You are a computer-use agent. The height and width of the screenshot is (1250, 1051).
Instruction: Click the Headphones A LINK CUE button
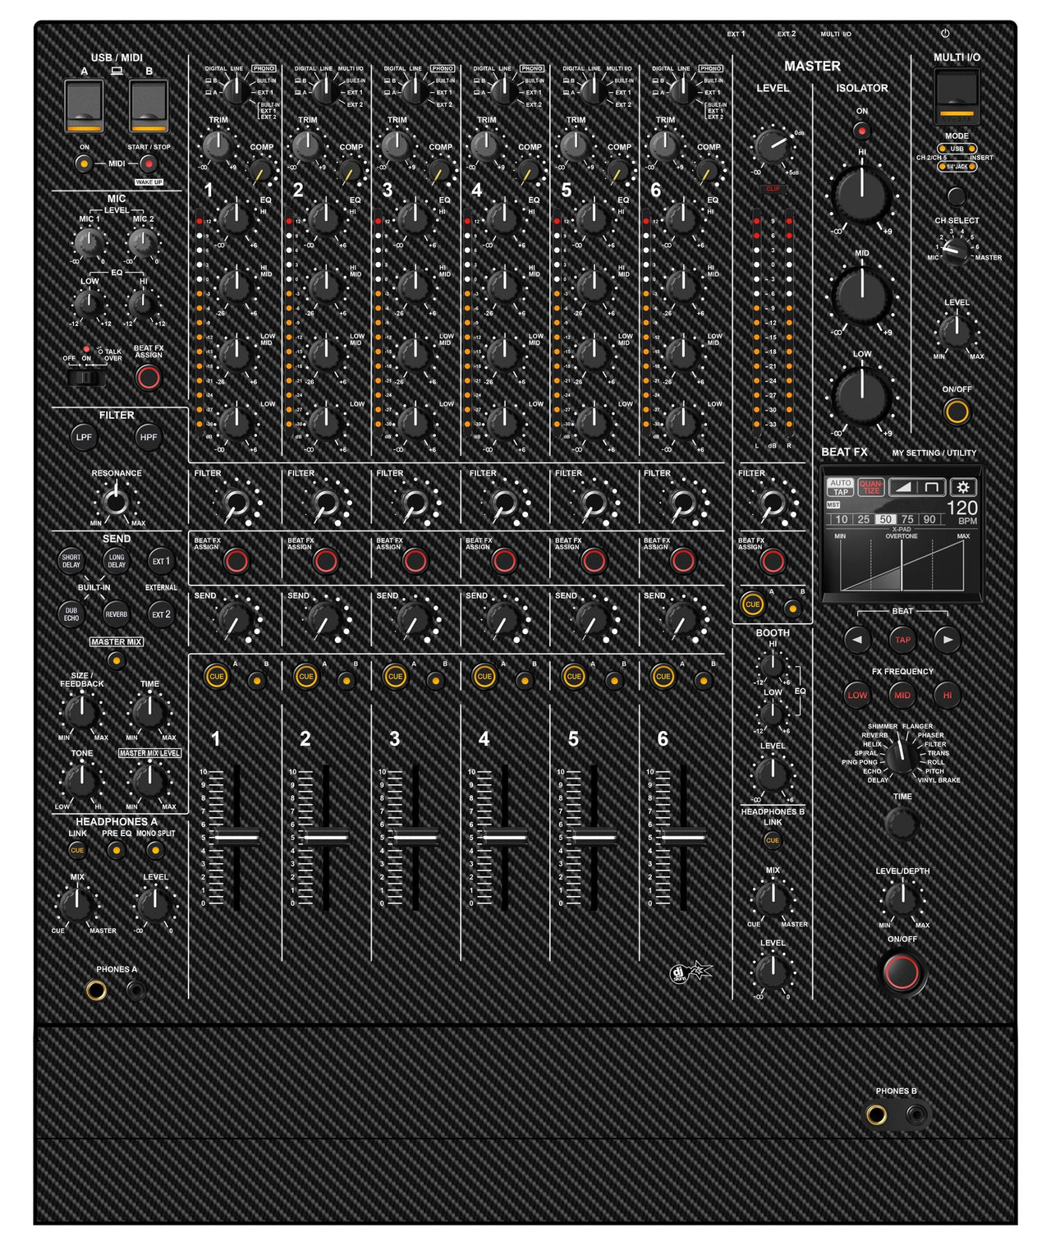77,850
